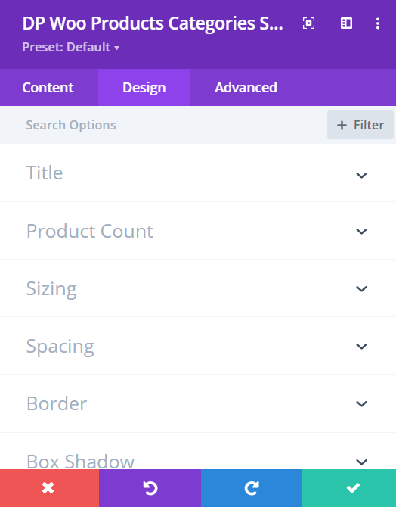Go to the Advanced tab
Viewport: 396px width, 507px height.
246,87
